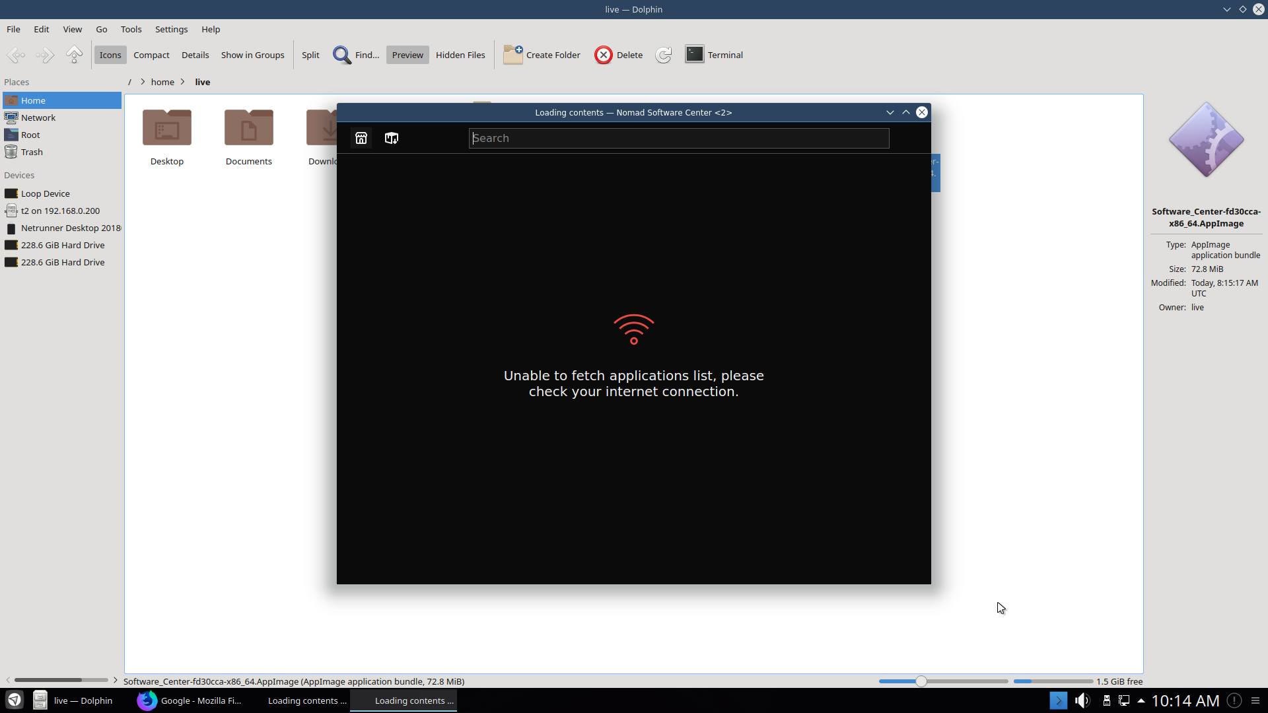
Task: Adjust the icon zoom slider
Action: point(921,681)
